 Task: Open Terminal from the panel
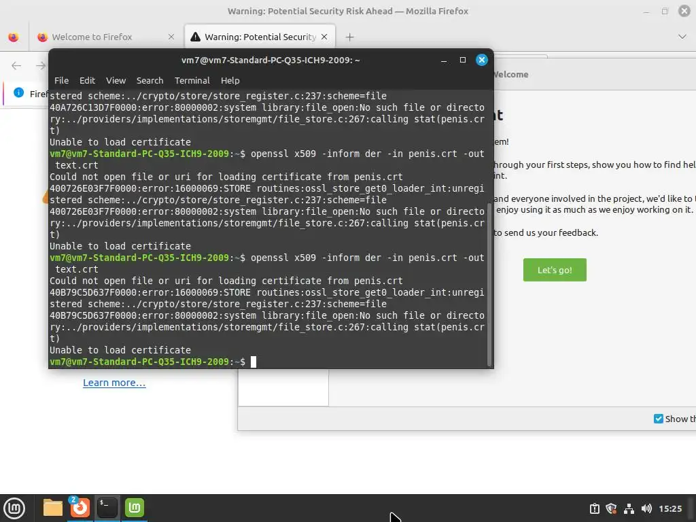(107, 508)
